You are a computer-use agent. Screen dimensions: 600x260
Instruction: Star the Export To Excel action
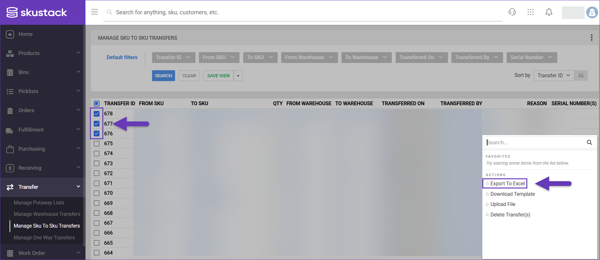point(487,184)
